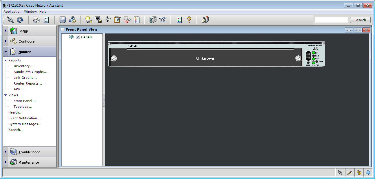Screen dimensions: 375x179
Task: Open Router Reports item
Action: click(28, 83)
